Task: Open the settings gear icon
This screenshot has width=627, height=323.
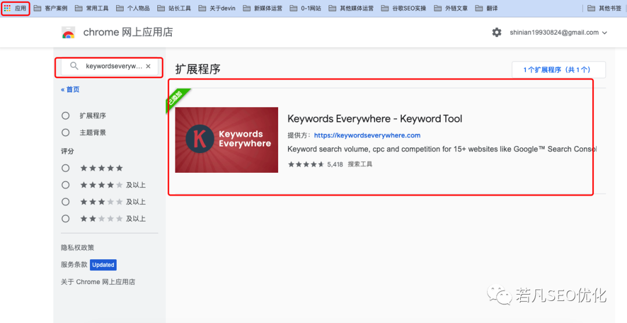Action: [496, 32]
